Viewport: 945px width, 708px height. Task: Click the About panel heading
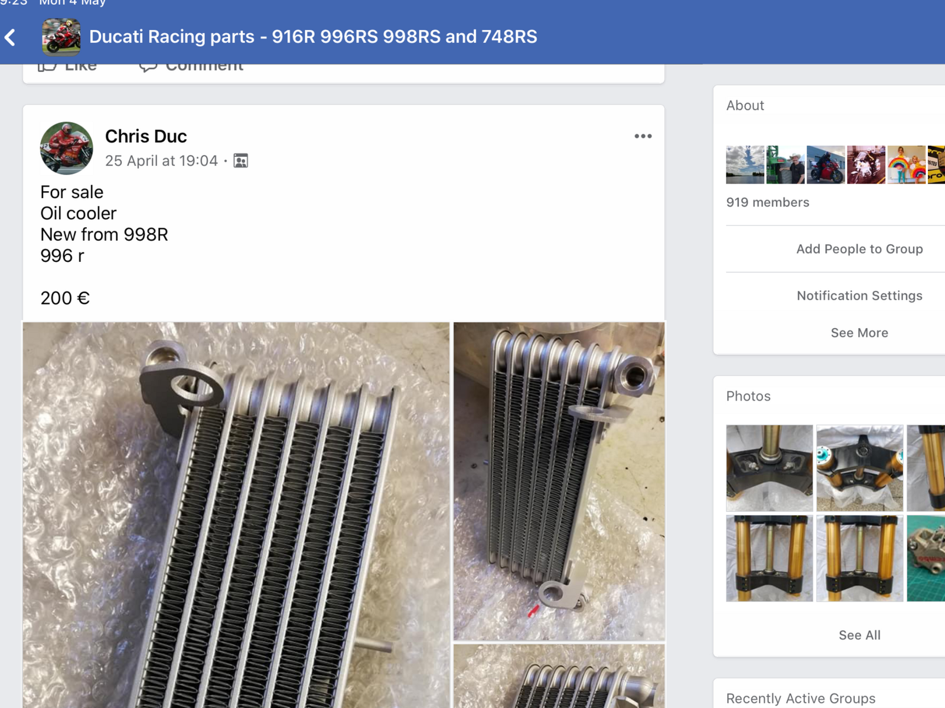(x=745, y=105)
